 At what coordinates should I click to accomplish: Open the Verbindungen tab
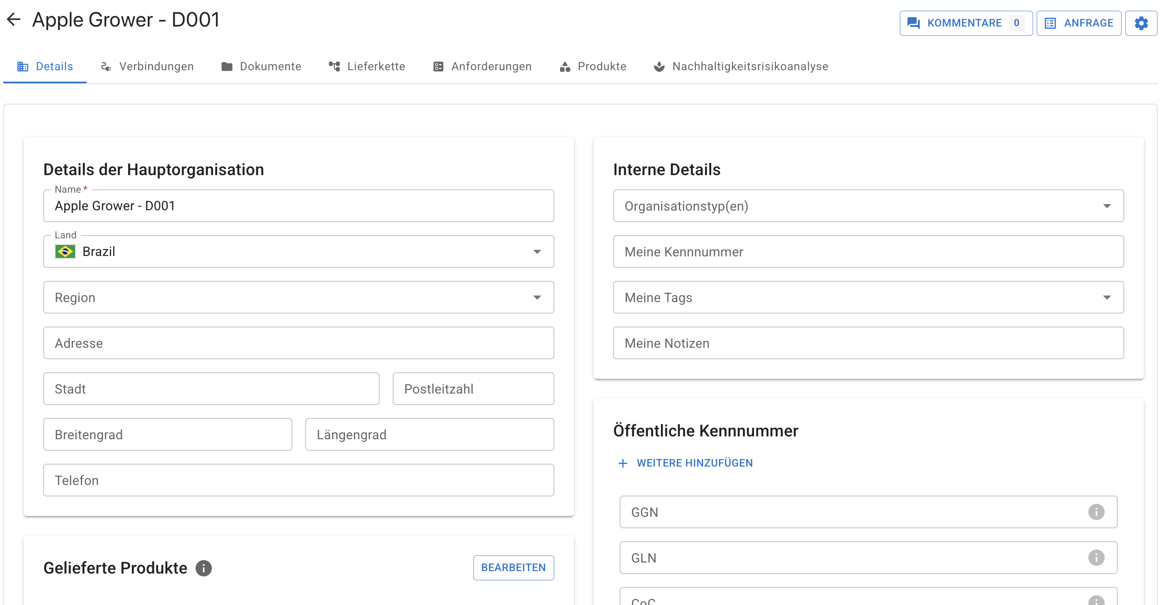[147, 66]
